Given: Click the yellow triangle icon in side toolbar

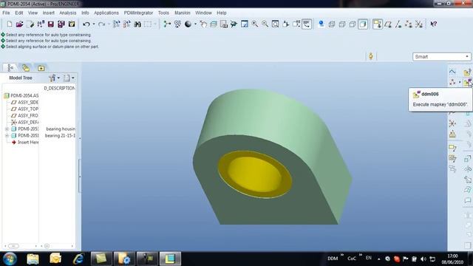Looking at the screenshot, I should pyautogui.click(x=452, y=134).
